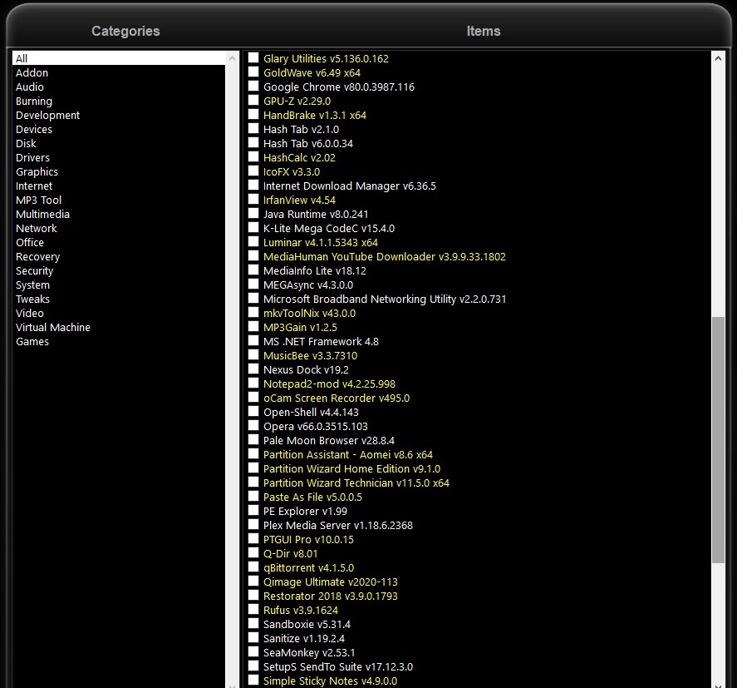The width and height of the screenshot is (737, 688).
Task: Toggle checkbox for MusicBee v3.3.7310
Action: 253,355
